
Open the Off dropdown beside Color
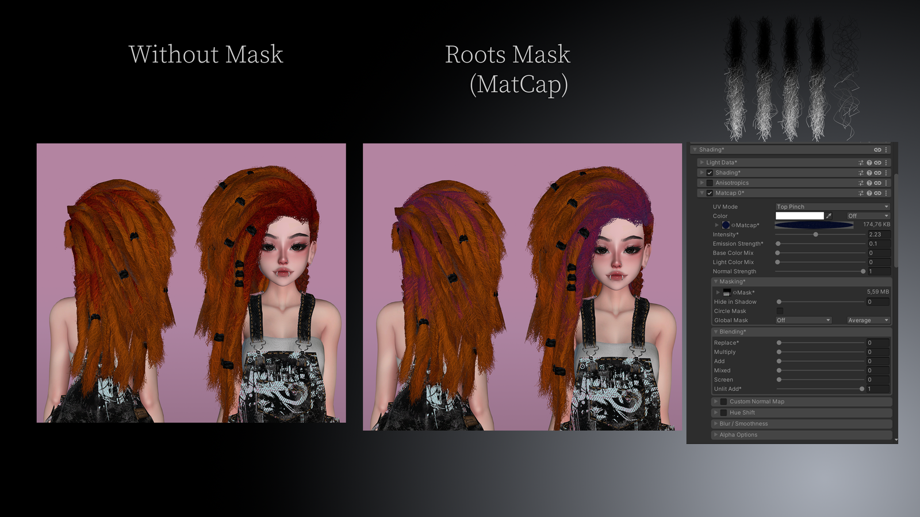click(868, 216)
